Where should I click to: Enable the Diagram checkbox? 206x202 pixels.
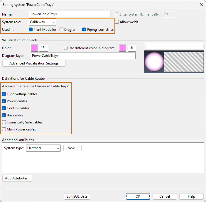[62, 30]
